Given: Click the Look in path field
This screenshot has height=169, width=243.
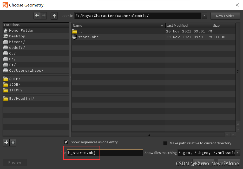Looking at the screenshot, I should [138, 16].
